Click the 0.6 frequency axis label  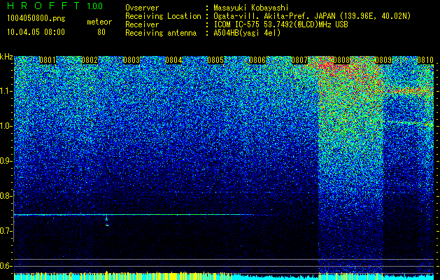click(6, 266)
